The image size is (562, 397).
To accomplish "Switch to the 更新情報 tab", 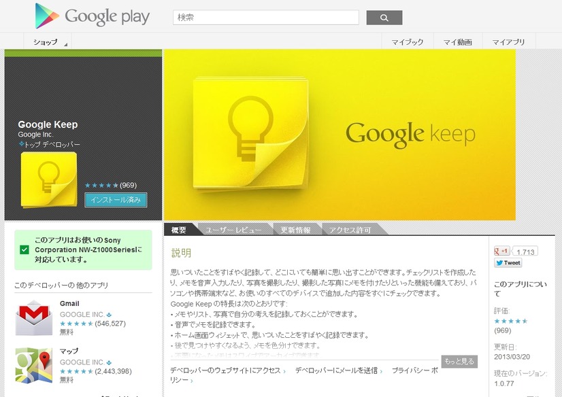I will click(x=295, y=230).
